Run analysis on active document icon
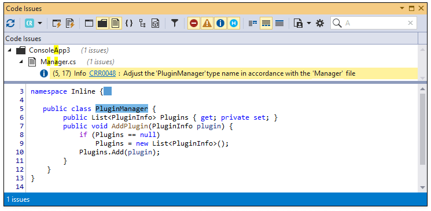Image resolution: width=431 pixels, height=211 pixels. (x=71, y=23)
